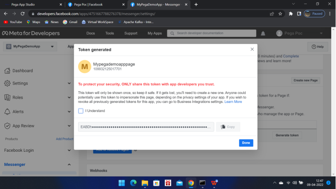Click the Meta for Developers logo

pos(31,33)
